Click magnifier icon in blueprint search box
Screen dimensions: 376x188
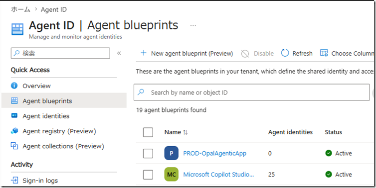pos(141,92)
